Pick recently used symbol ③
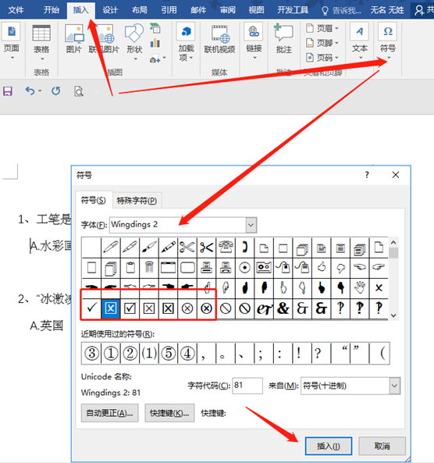 [91, 353]
